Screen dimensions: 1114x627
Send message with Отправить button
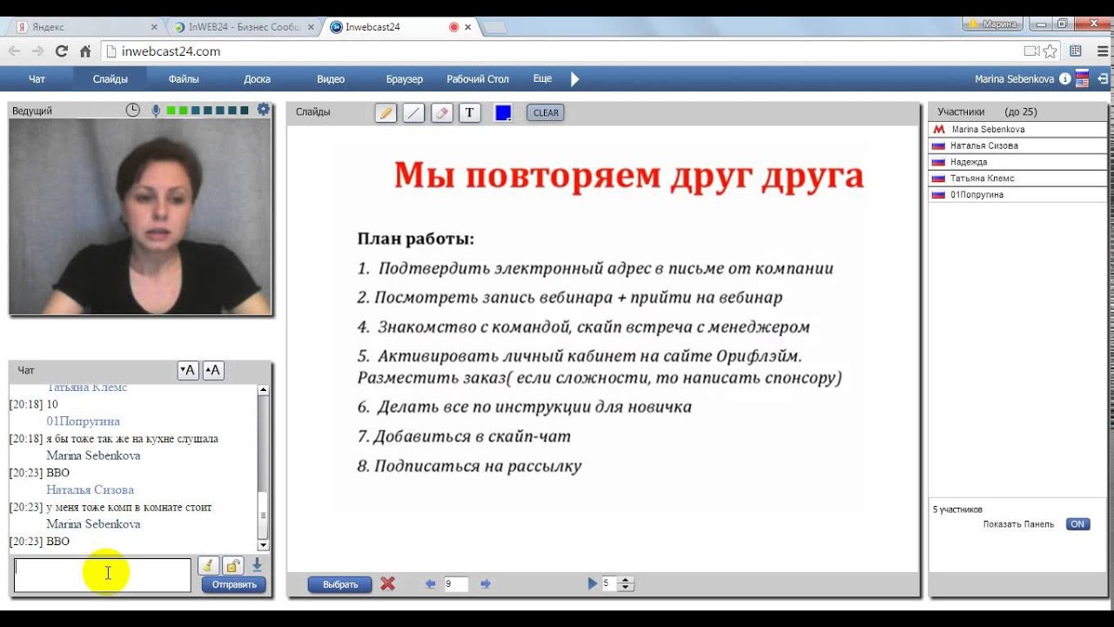[x=234, y=584]
